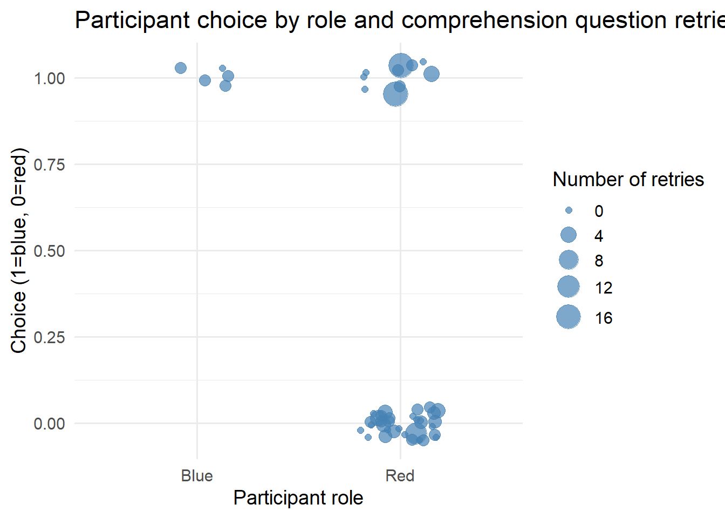The height and width of the screenshot is (518, 725).
Task: Click the 0.75 y-axis tick label
Action: [49, 165]
